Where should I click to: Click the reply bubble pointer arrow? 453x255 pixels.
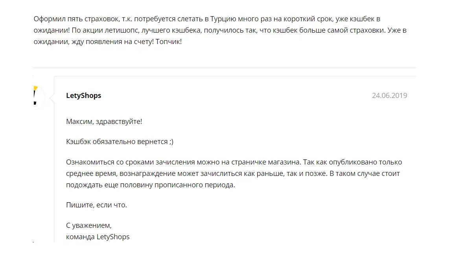(52, 98)
